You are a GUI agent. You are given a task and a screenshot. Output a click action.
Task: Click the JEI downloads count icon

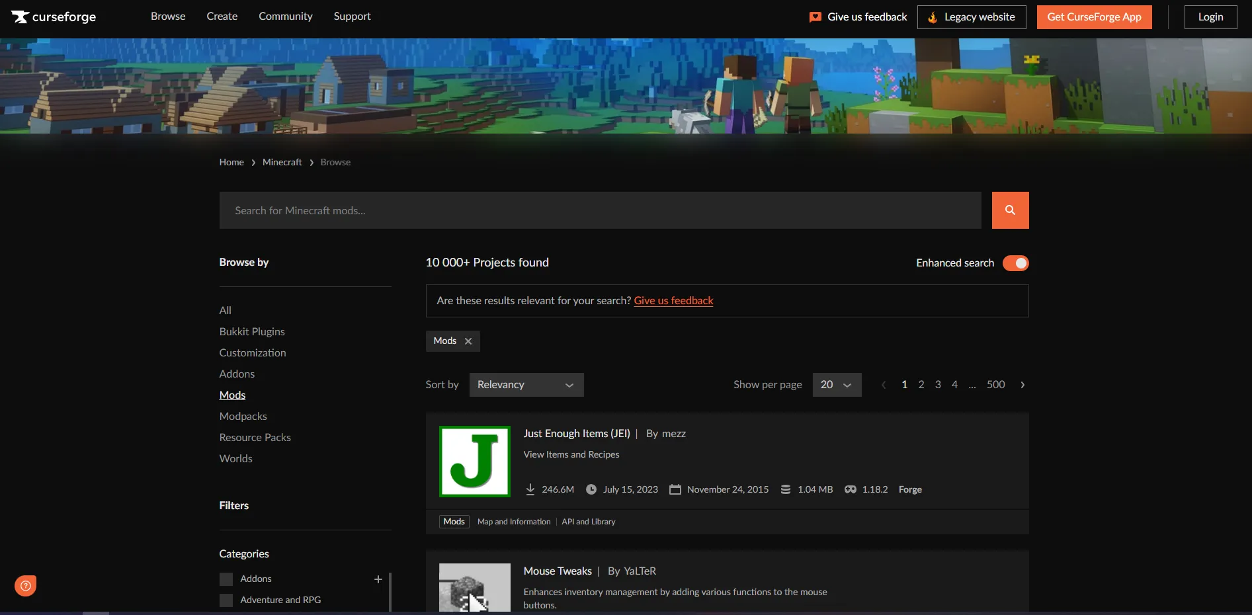[x=530, y=489]
